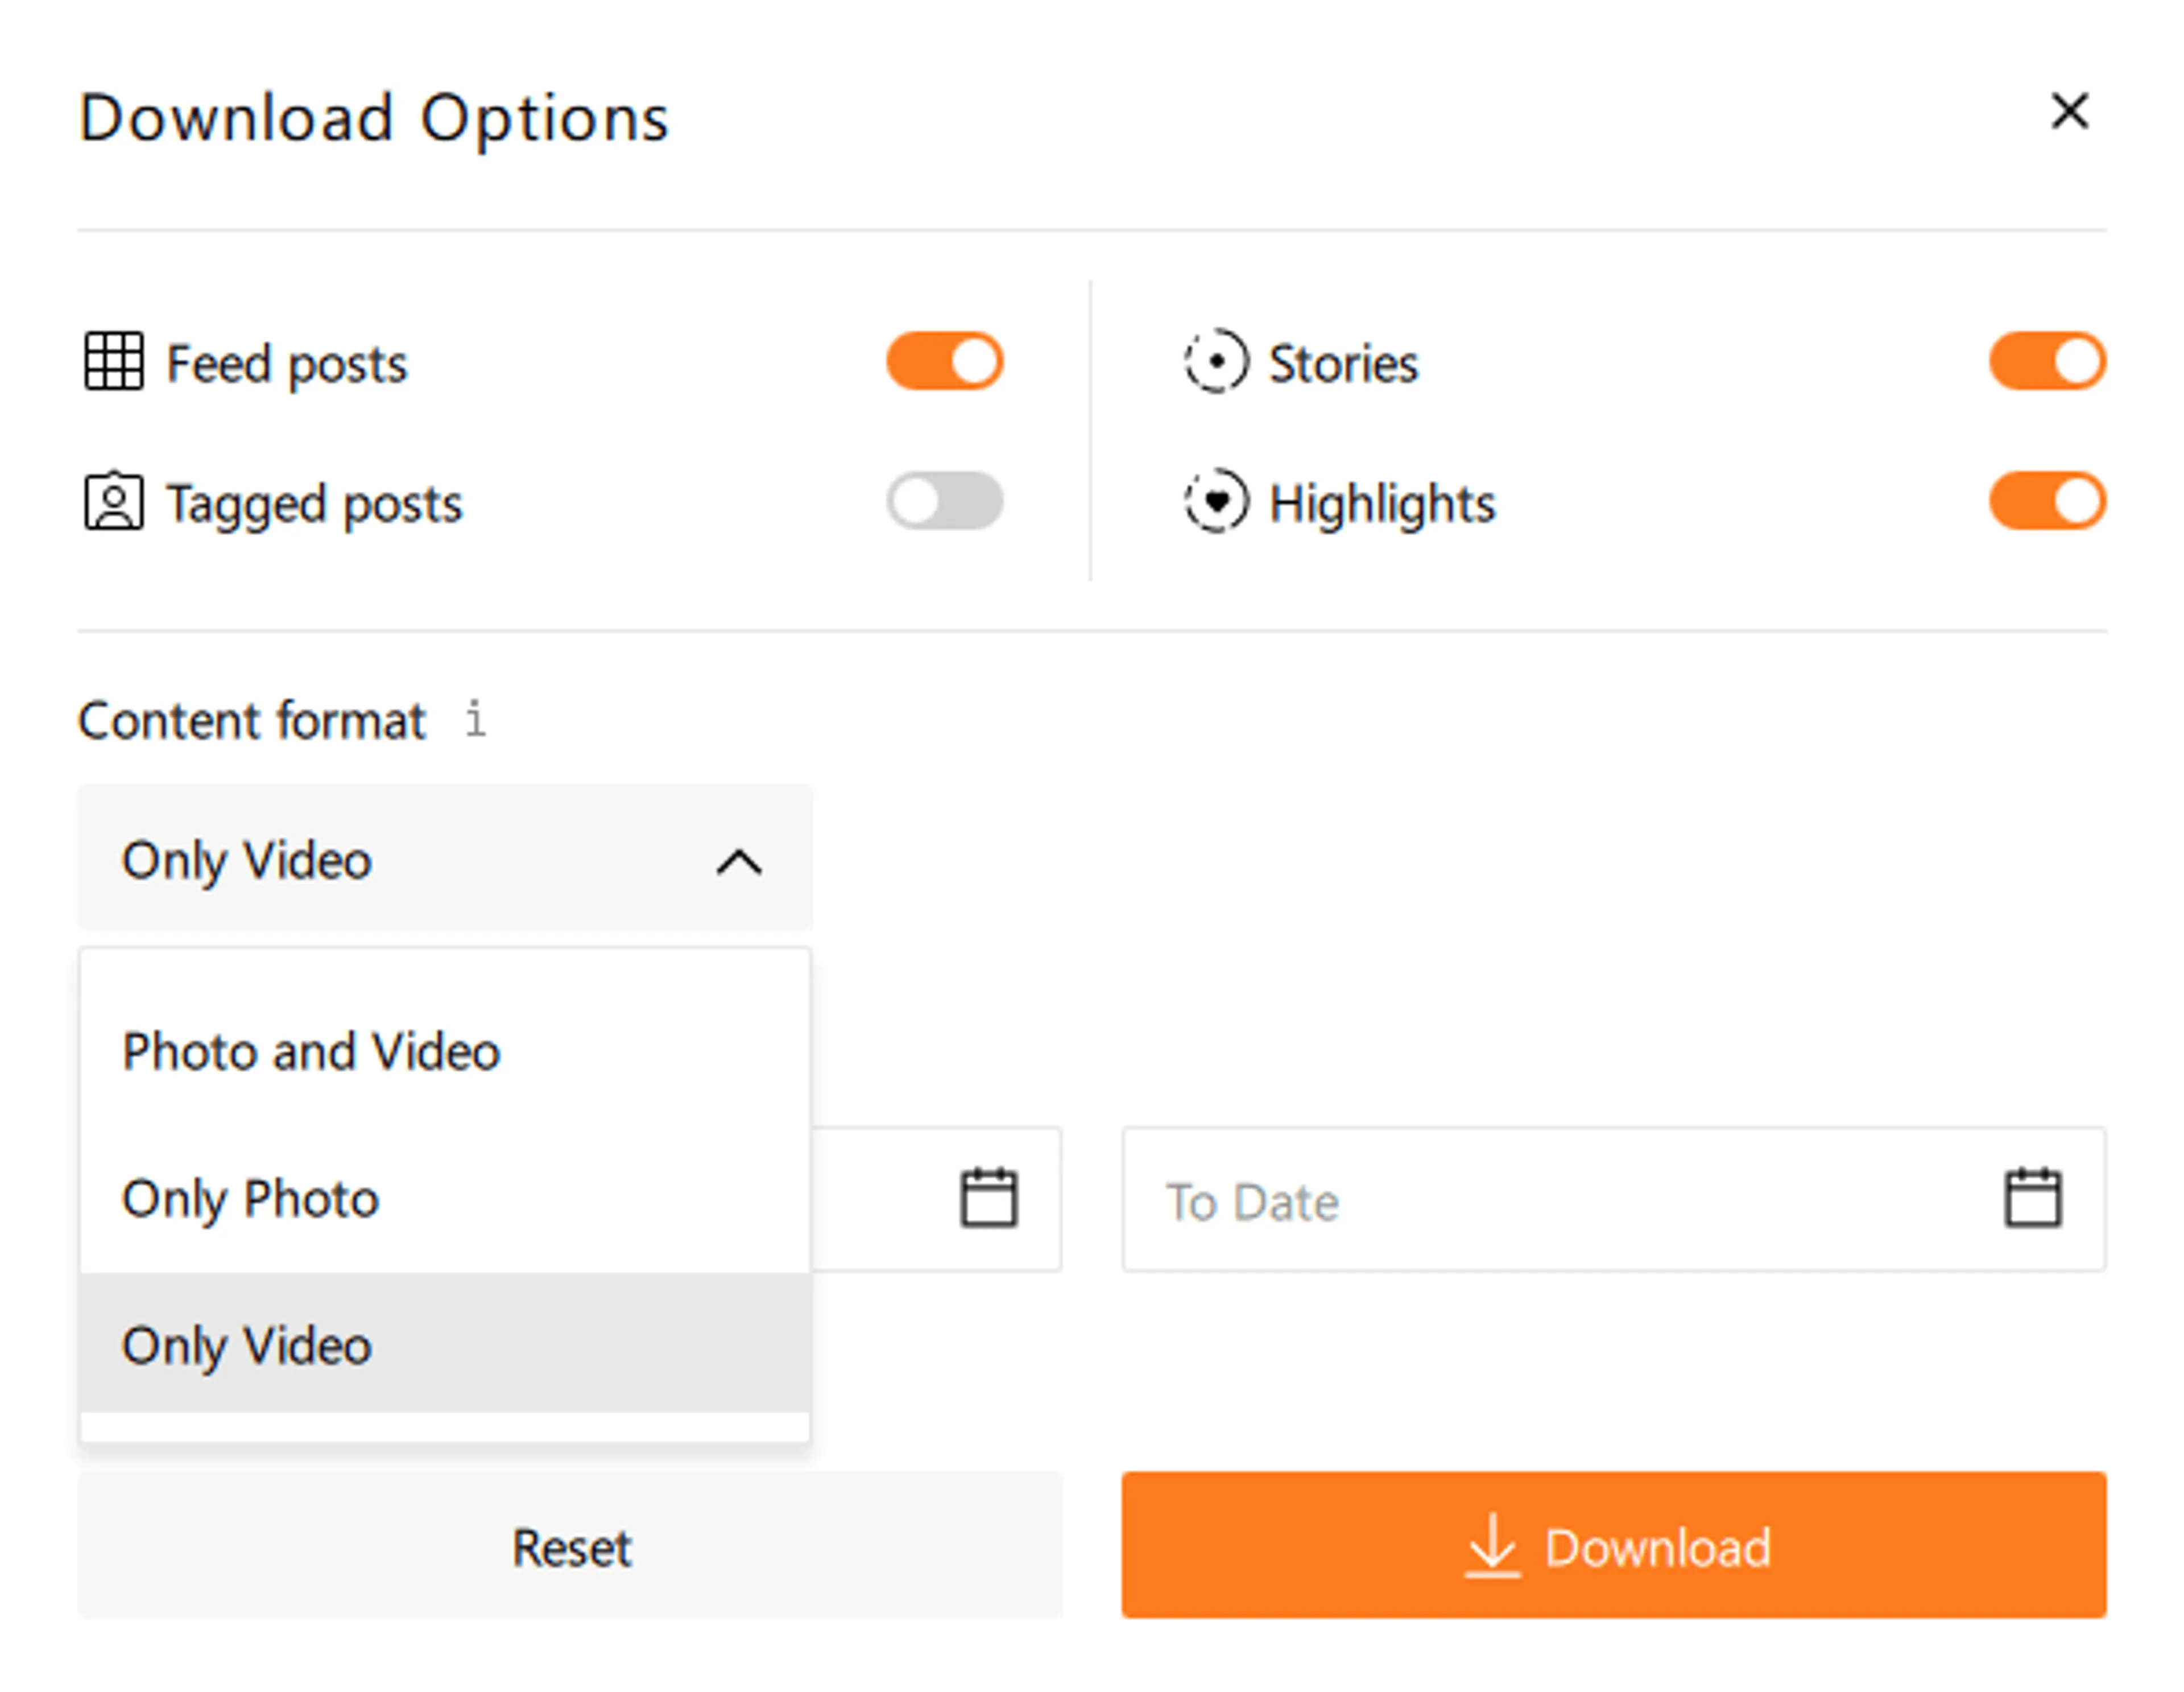Click the download arrow icon
2184x1692 pixels.
click(1492, 1545)
